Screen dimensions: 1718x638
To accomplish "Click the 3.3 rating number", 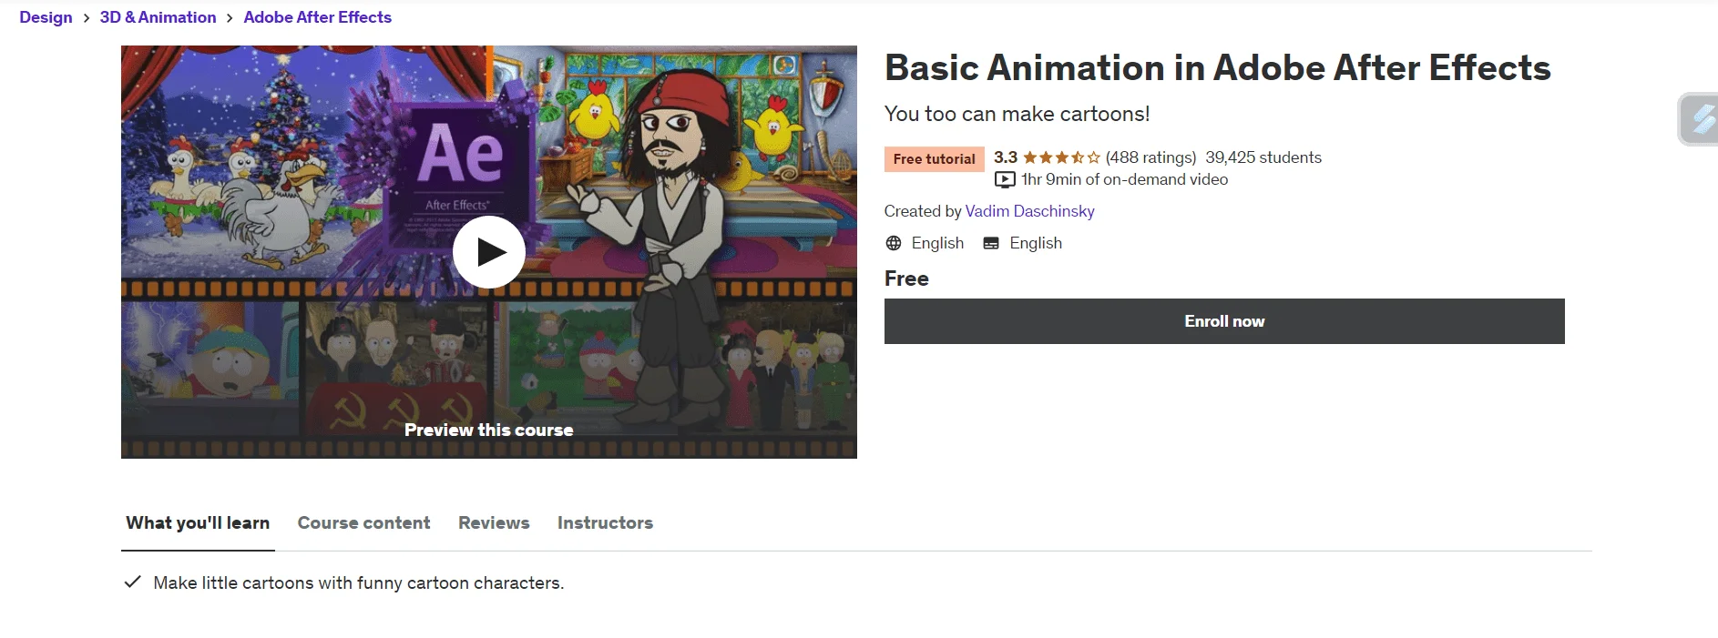I will tap(1005, 157).
